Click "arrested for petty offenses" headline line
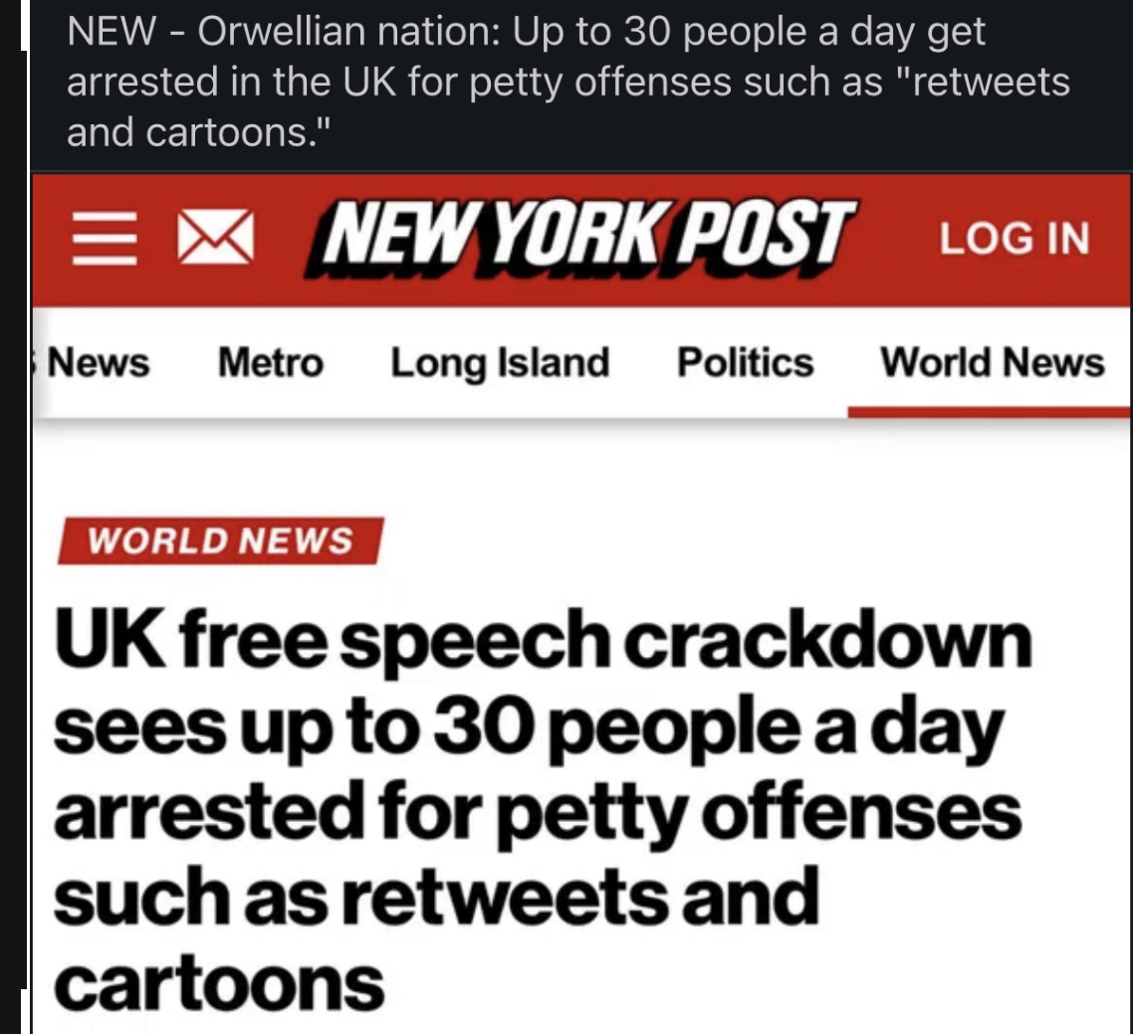This screenshot has width=1133, height=1034. pos(538,812)
